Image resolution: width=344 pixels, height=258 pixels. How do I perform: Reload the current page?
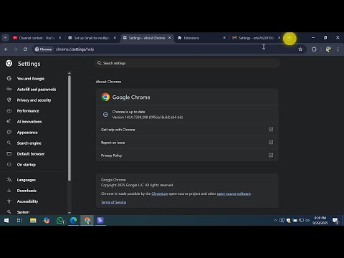pyautogui.click(x=25, y=49)
